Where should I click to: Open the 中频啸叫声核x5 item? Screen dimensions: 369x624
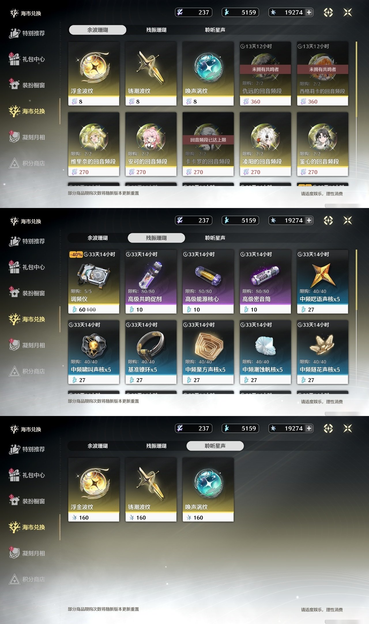coord(94,352)
